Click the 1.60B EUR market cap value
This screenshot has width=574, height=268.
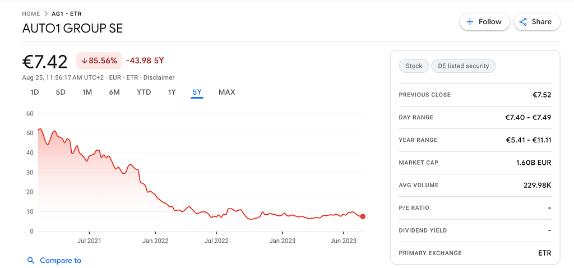tap(534, 163)
